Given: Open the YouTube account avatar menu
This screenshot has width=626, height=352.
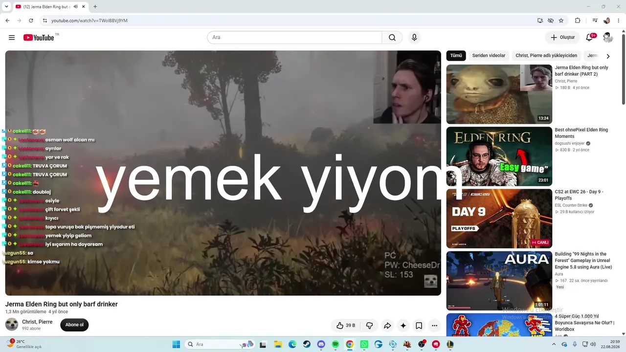Looking at the screenshot, I should pyautogui.click(x=608, y=38).
